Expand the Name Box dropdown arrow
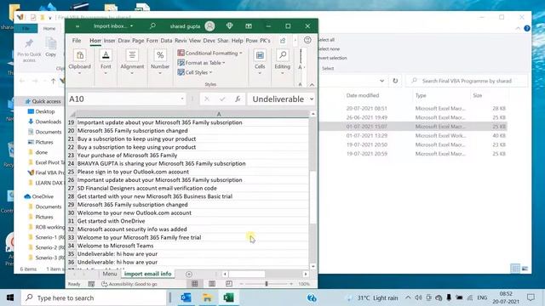This screenshot has height=306, width=545. coord(182,99)
